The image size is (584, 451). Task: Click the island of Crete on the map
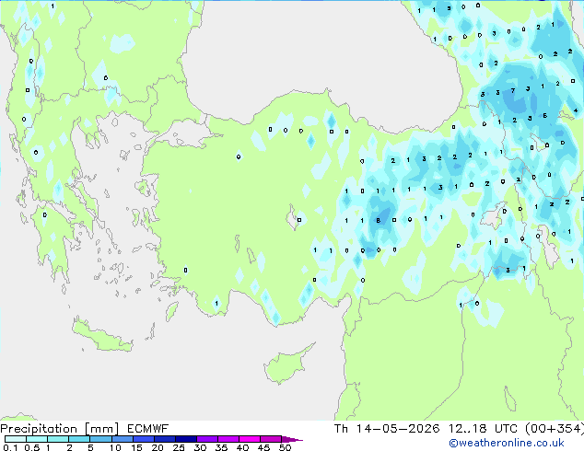(102, 337)
